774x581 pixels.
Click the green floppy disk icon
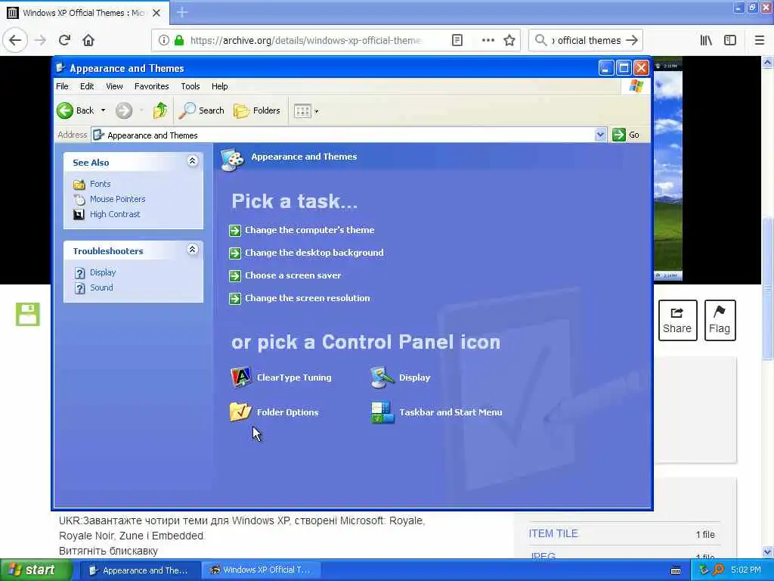pos(28,314)
